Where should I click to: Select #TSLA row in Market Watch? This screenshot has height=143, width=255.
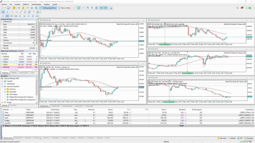19,62
